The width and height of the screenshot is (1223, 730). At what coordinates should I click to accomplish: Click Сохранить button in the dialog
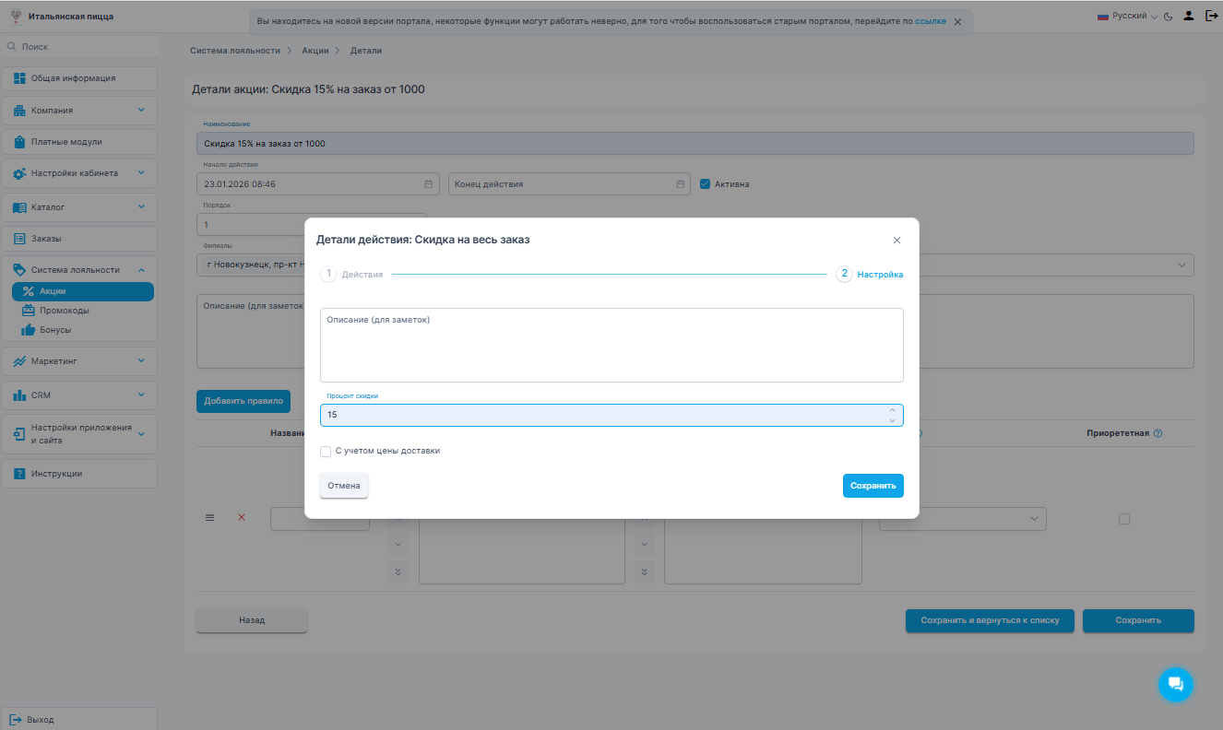click(x=873, y=486)
